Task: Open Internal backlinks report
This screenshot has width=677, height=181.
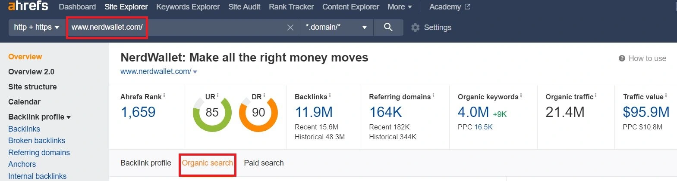Action: tap(37, 176)
